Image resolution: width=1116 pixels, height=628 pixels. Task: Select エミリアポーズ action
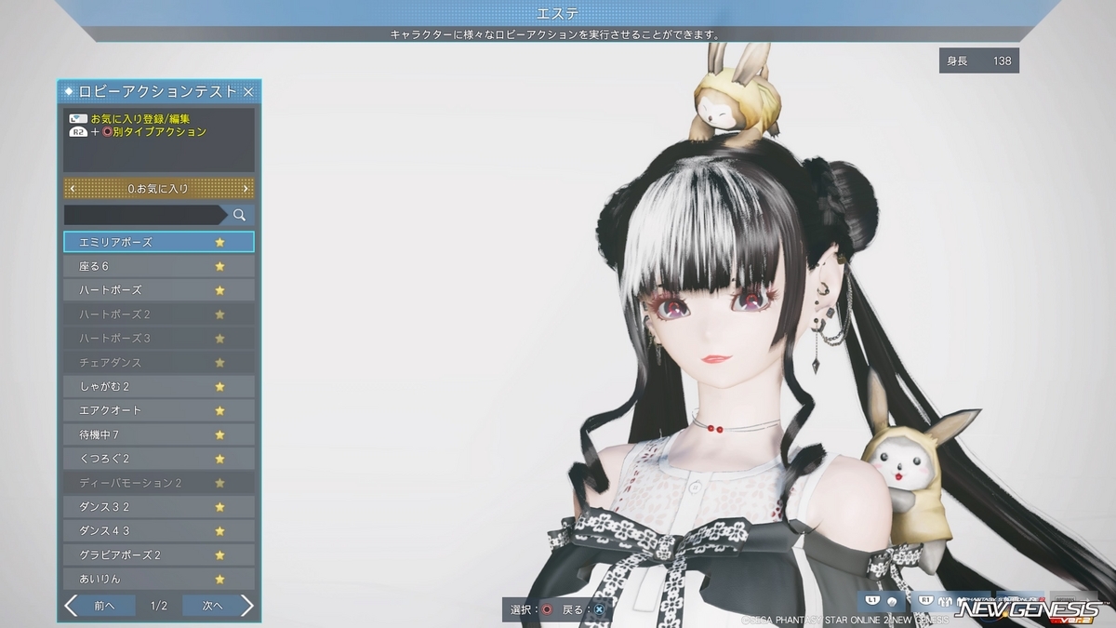coord(159,242)
